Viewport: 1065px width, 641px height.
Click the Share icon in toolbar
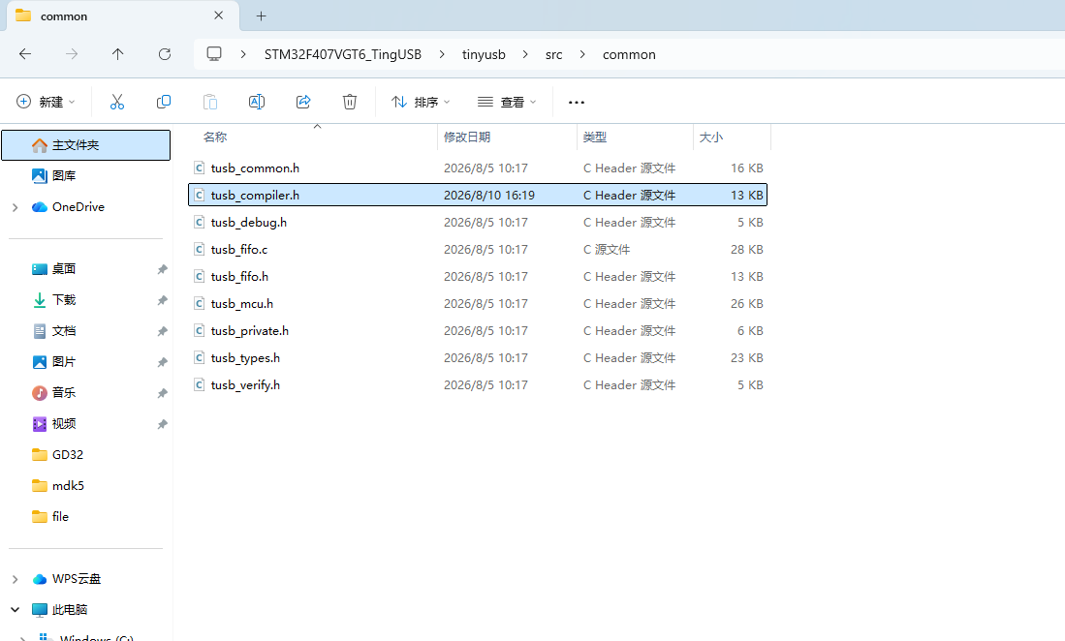click(303, 102)
